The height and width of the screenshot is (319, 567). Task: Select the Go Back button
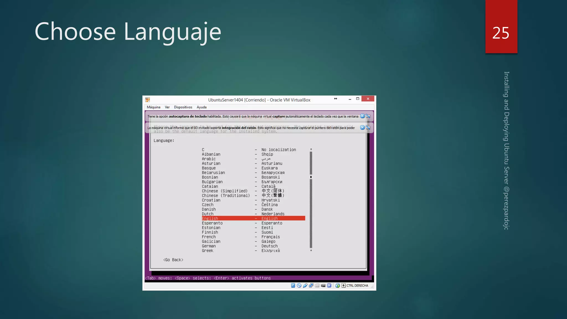(x=173, y=260)
